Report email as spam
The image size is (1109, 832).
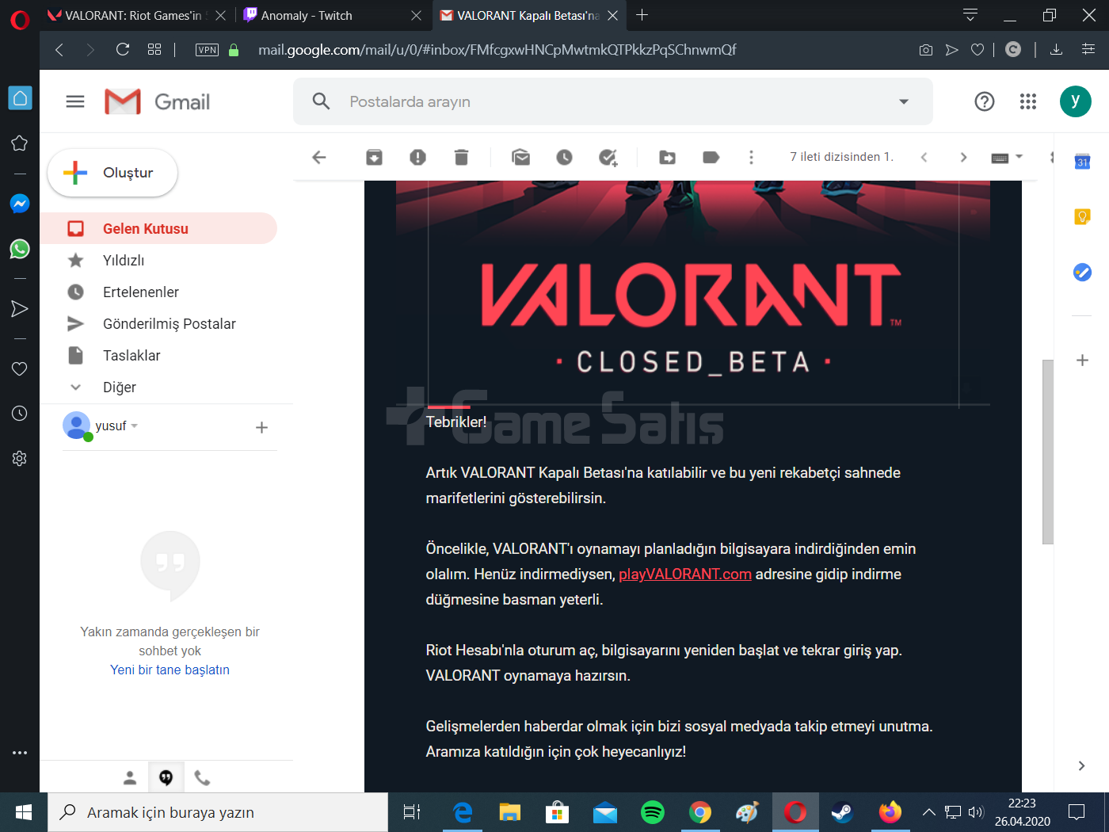coord(417,157)
